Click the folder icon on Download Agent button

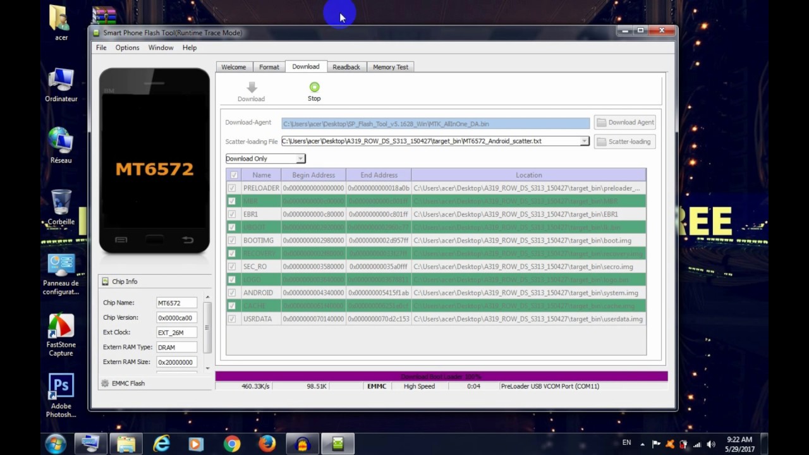click(602, 123)
